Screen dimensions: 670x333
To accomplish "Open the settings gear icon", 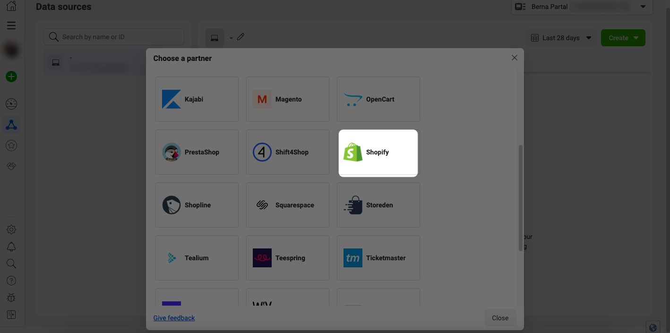I will pos(11,230).
